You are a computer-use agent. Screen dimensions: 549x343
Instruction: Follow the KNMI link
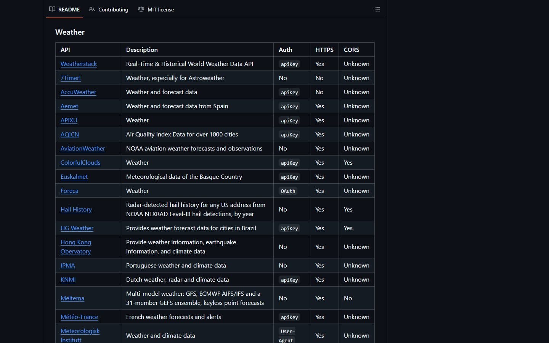68,280
